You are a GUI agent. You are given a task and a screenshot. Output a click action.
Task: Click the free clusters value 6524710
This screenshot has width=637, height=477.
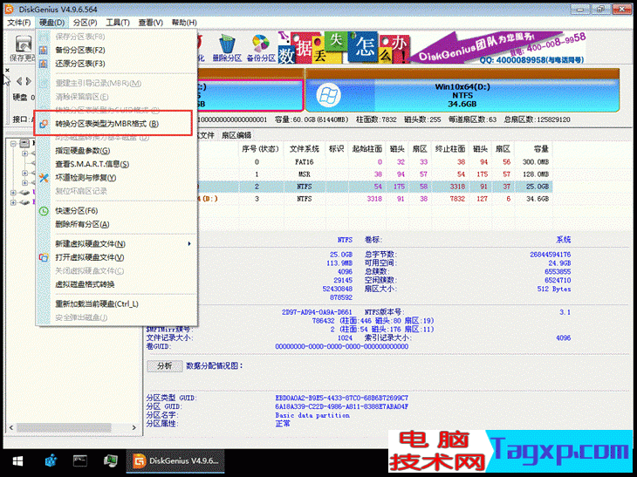point(558,280)
